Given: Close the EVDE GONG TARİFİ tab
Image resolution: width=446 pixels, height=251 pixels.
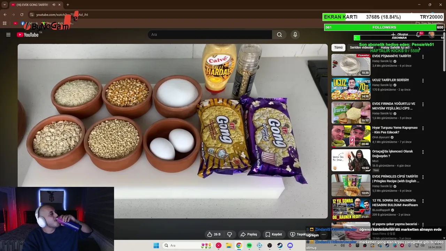Looking at the screenshot, I should pyautogui.click(x=59, y=5).
